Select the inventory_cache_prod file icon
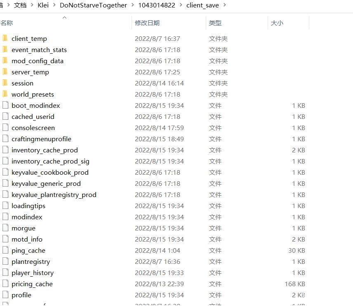Viewport: 353px width, 306px height. pyautogui.click(x=5, y=150)
